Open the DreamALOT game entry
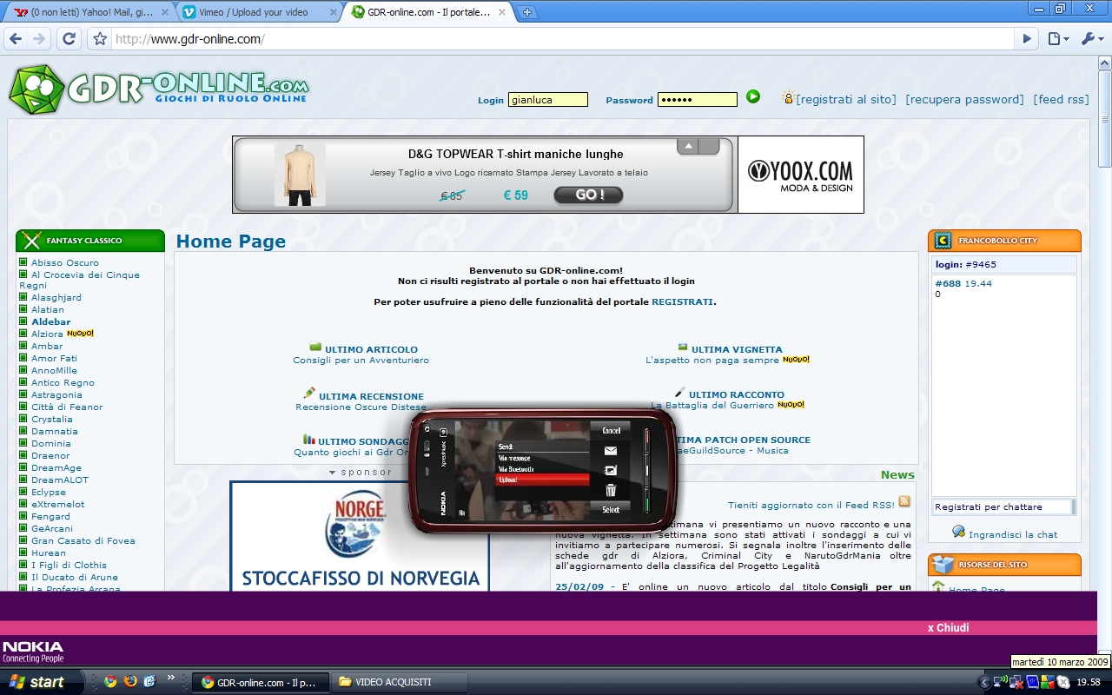The image size is (1112, 695). tap(60, 480)
